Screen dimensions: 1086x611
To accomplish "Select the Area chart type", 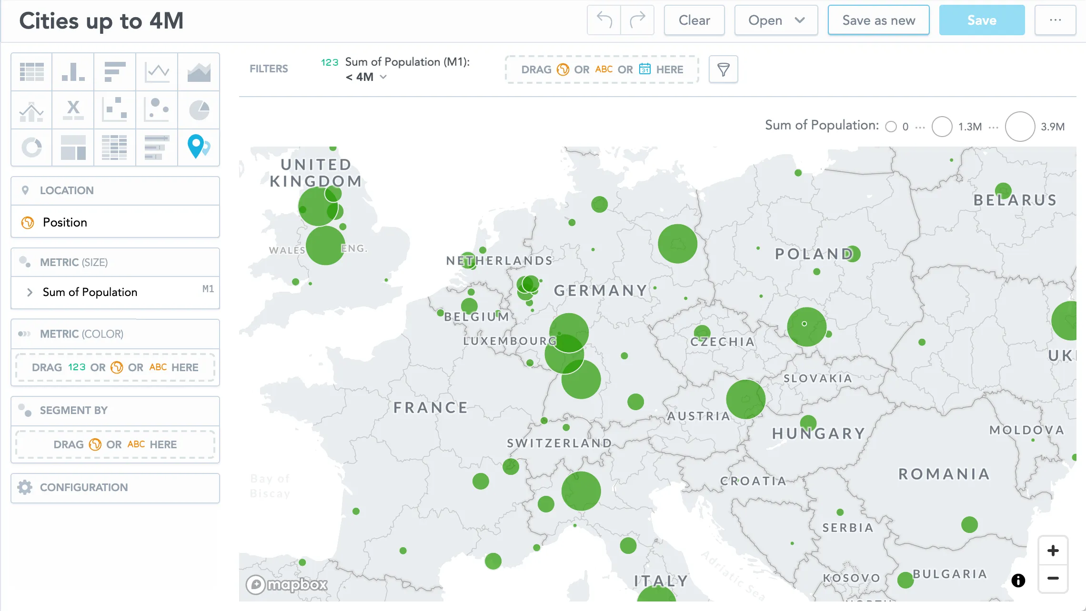I will (x=198, y=71).
